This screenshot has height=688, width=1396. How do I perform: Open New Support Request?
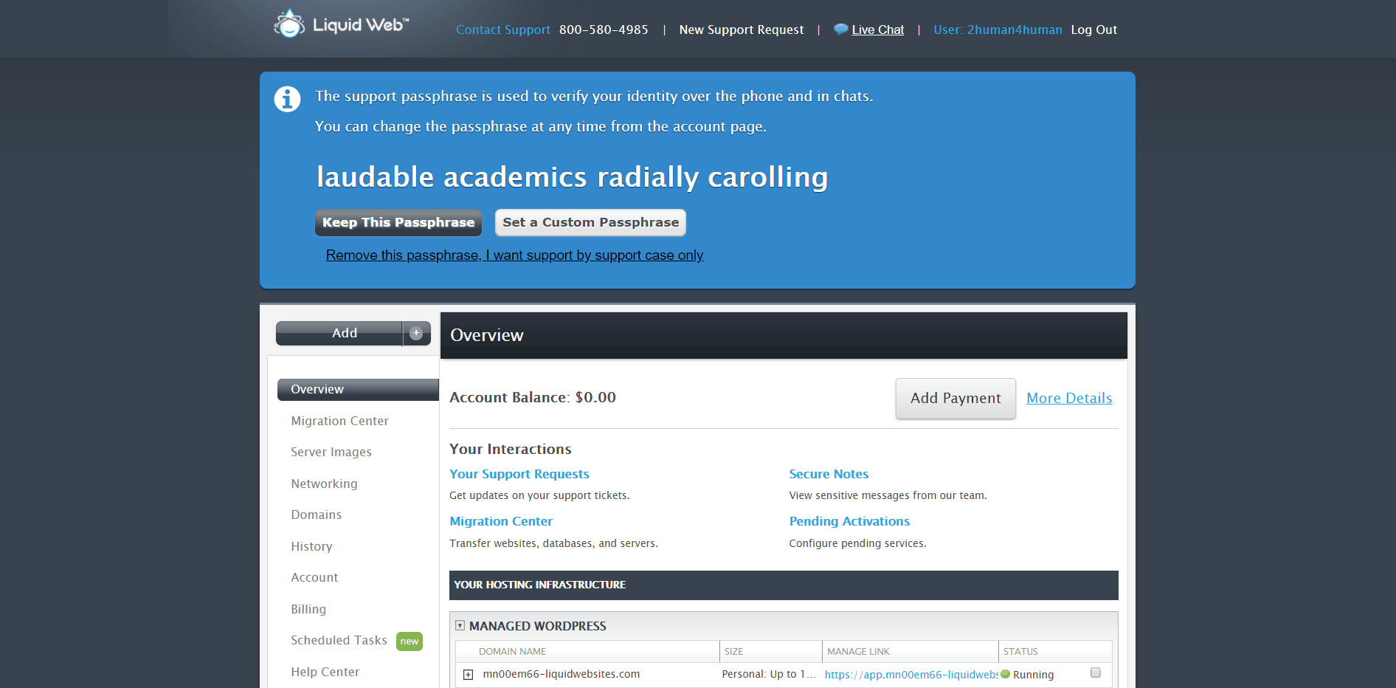pos(742,30)
